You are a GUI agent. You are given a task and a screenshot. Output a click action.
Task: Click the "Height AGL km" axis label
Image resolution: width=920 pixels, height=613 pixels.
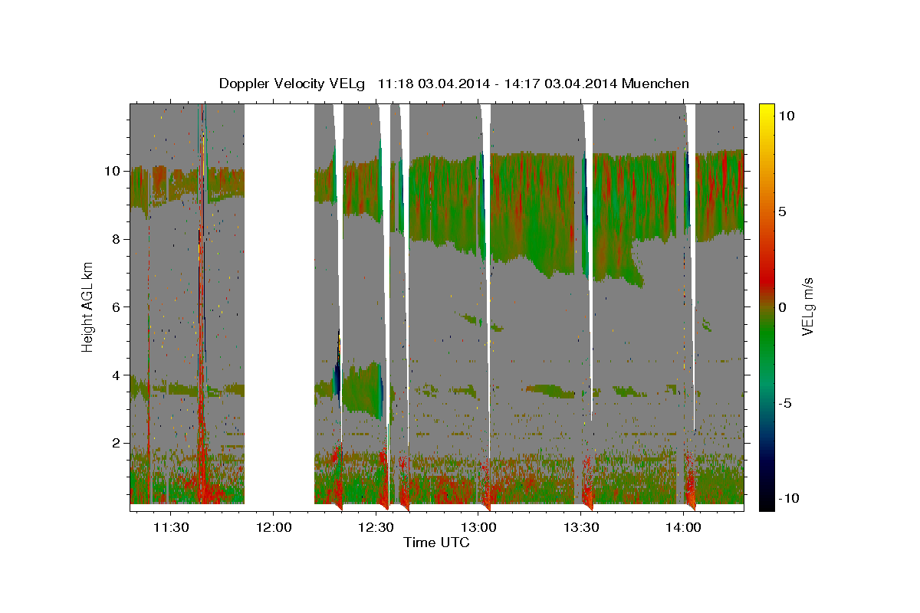88,306
